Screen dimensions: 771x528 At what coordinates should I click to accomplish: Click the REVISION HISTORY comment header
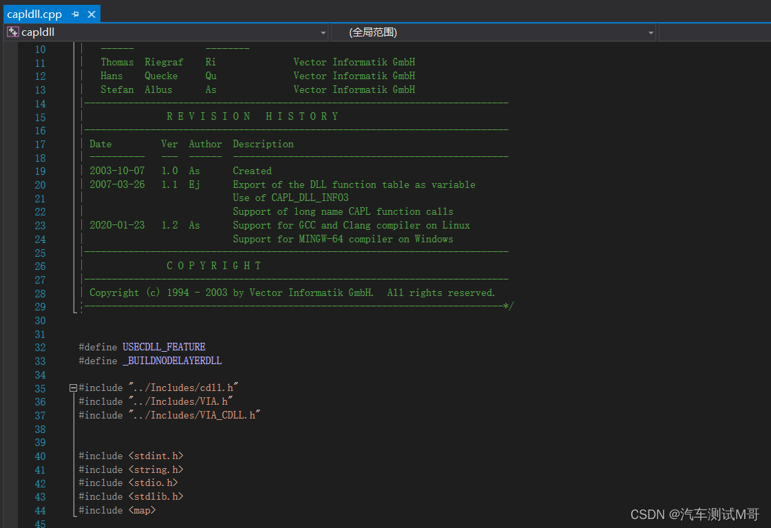[252, 116]
